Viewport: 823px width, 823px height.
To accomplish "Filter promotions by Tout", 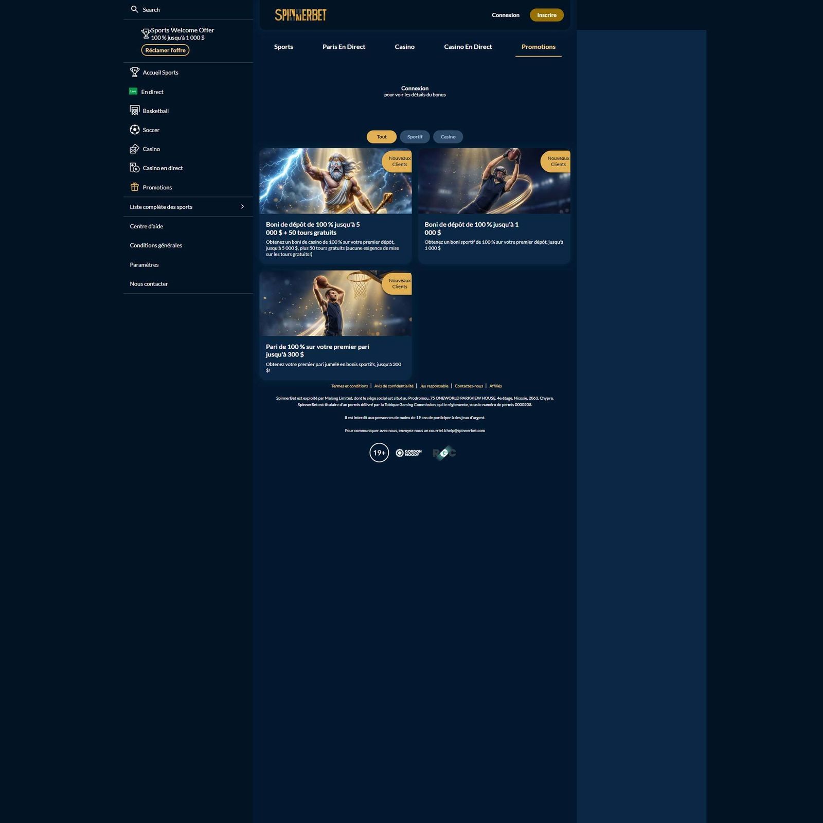I will click(x=382, y=137).
